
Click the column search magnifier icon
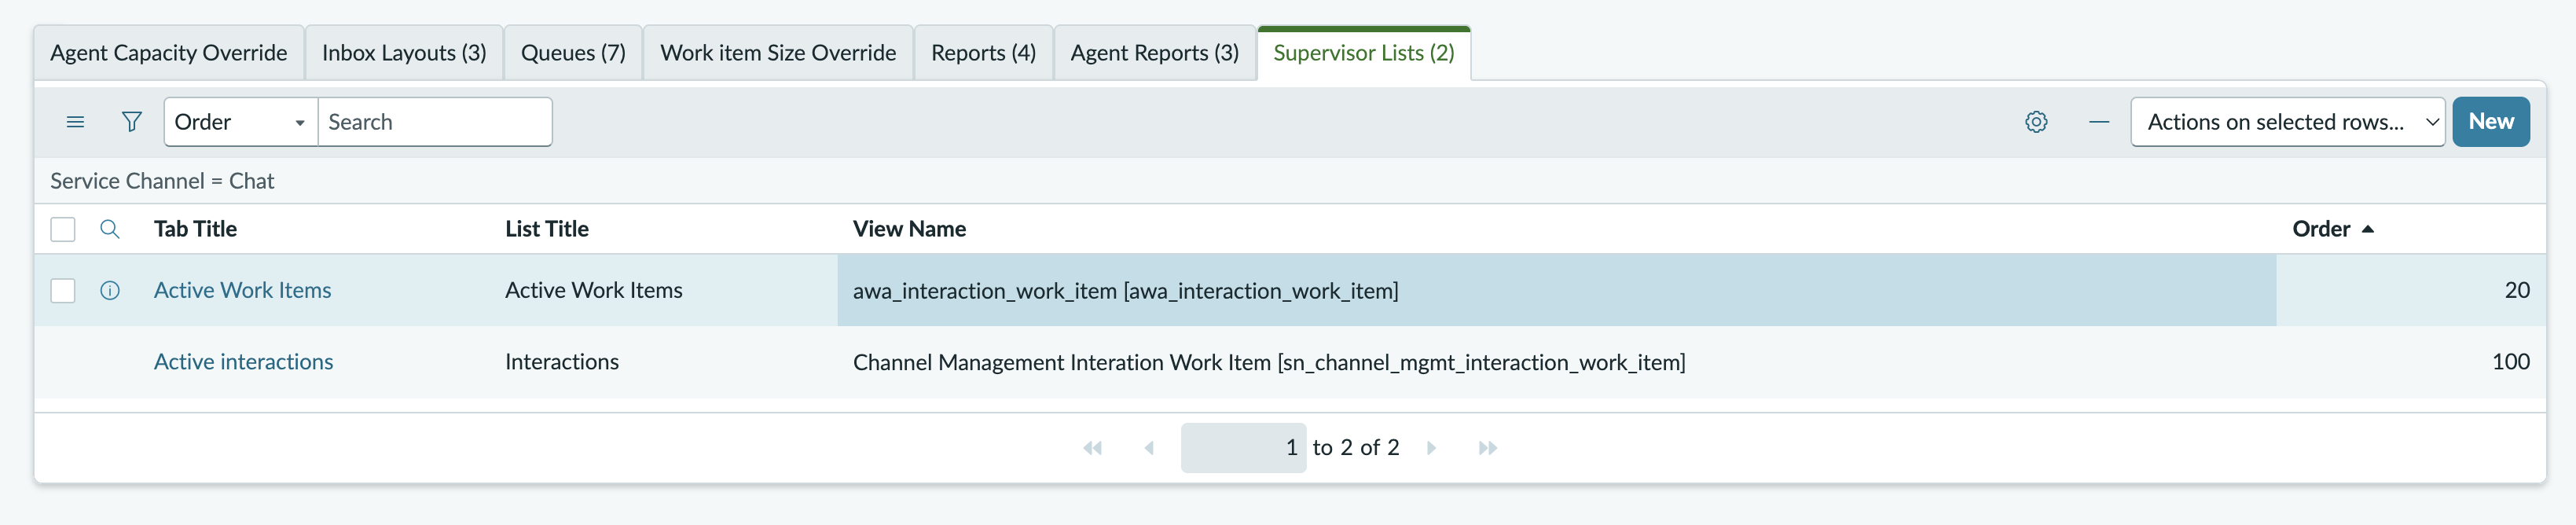click(x=110, y=229)
